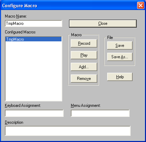Click empty area of Configured Macros list
This screenshot has height=142, width=146.
tap(33, 71)
